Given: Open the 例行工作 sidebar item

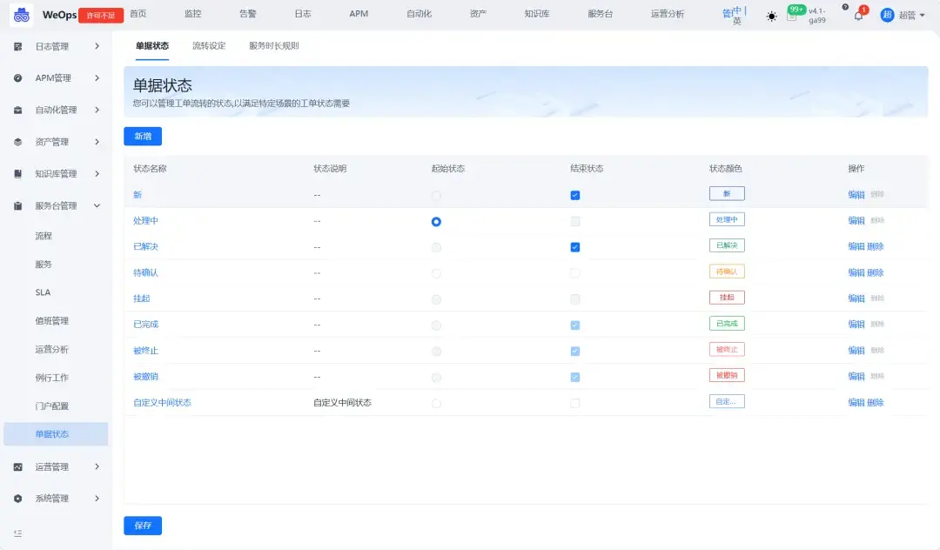Looking at the screenshot, I should (x=51, y=378).
